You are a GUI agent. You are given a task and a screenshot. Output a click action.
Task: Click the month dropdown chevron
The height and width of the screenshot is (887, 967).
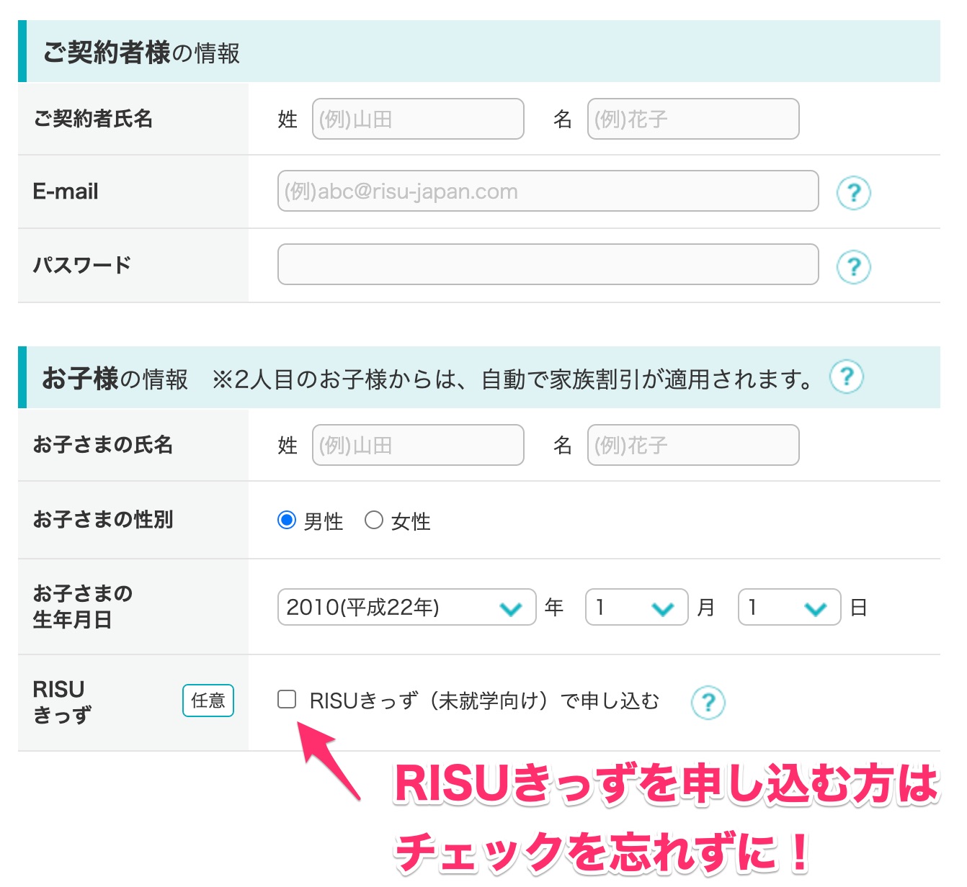coord(663,608)
